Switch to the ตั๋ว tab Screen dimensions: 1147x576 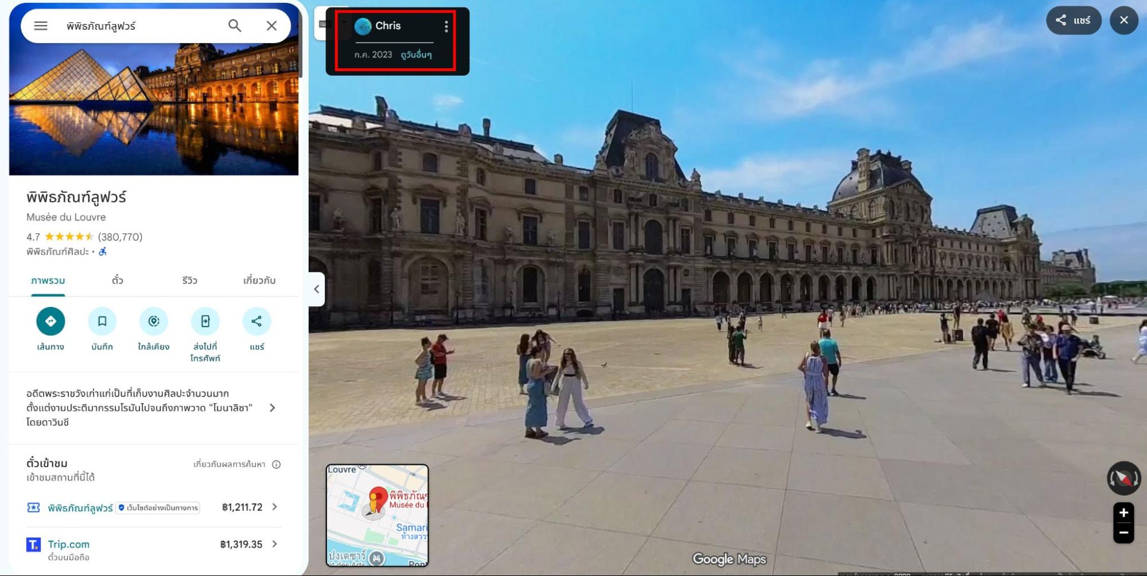tap(118, 280)
